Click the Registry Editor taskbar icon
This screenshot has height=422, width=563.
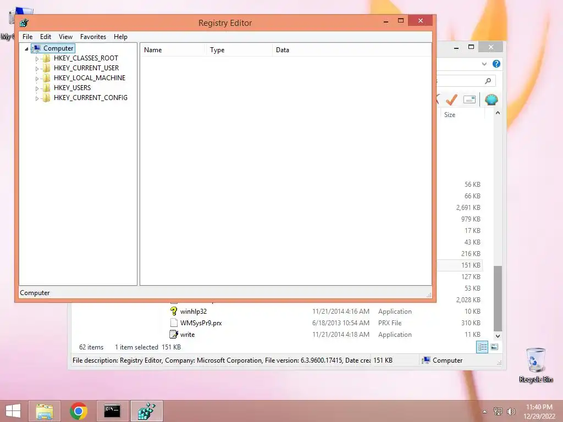pyautogui.click(x=146, y=411)
